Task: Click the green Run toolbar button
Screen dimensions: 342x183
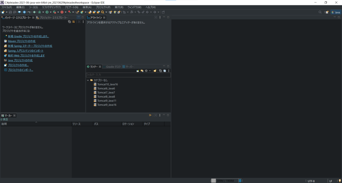Action: pos(47,12)
